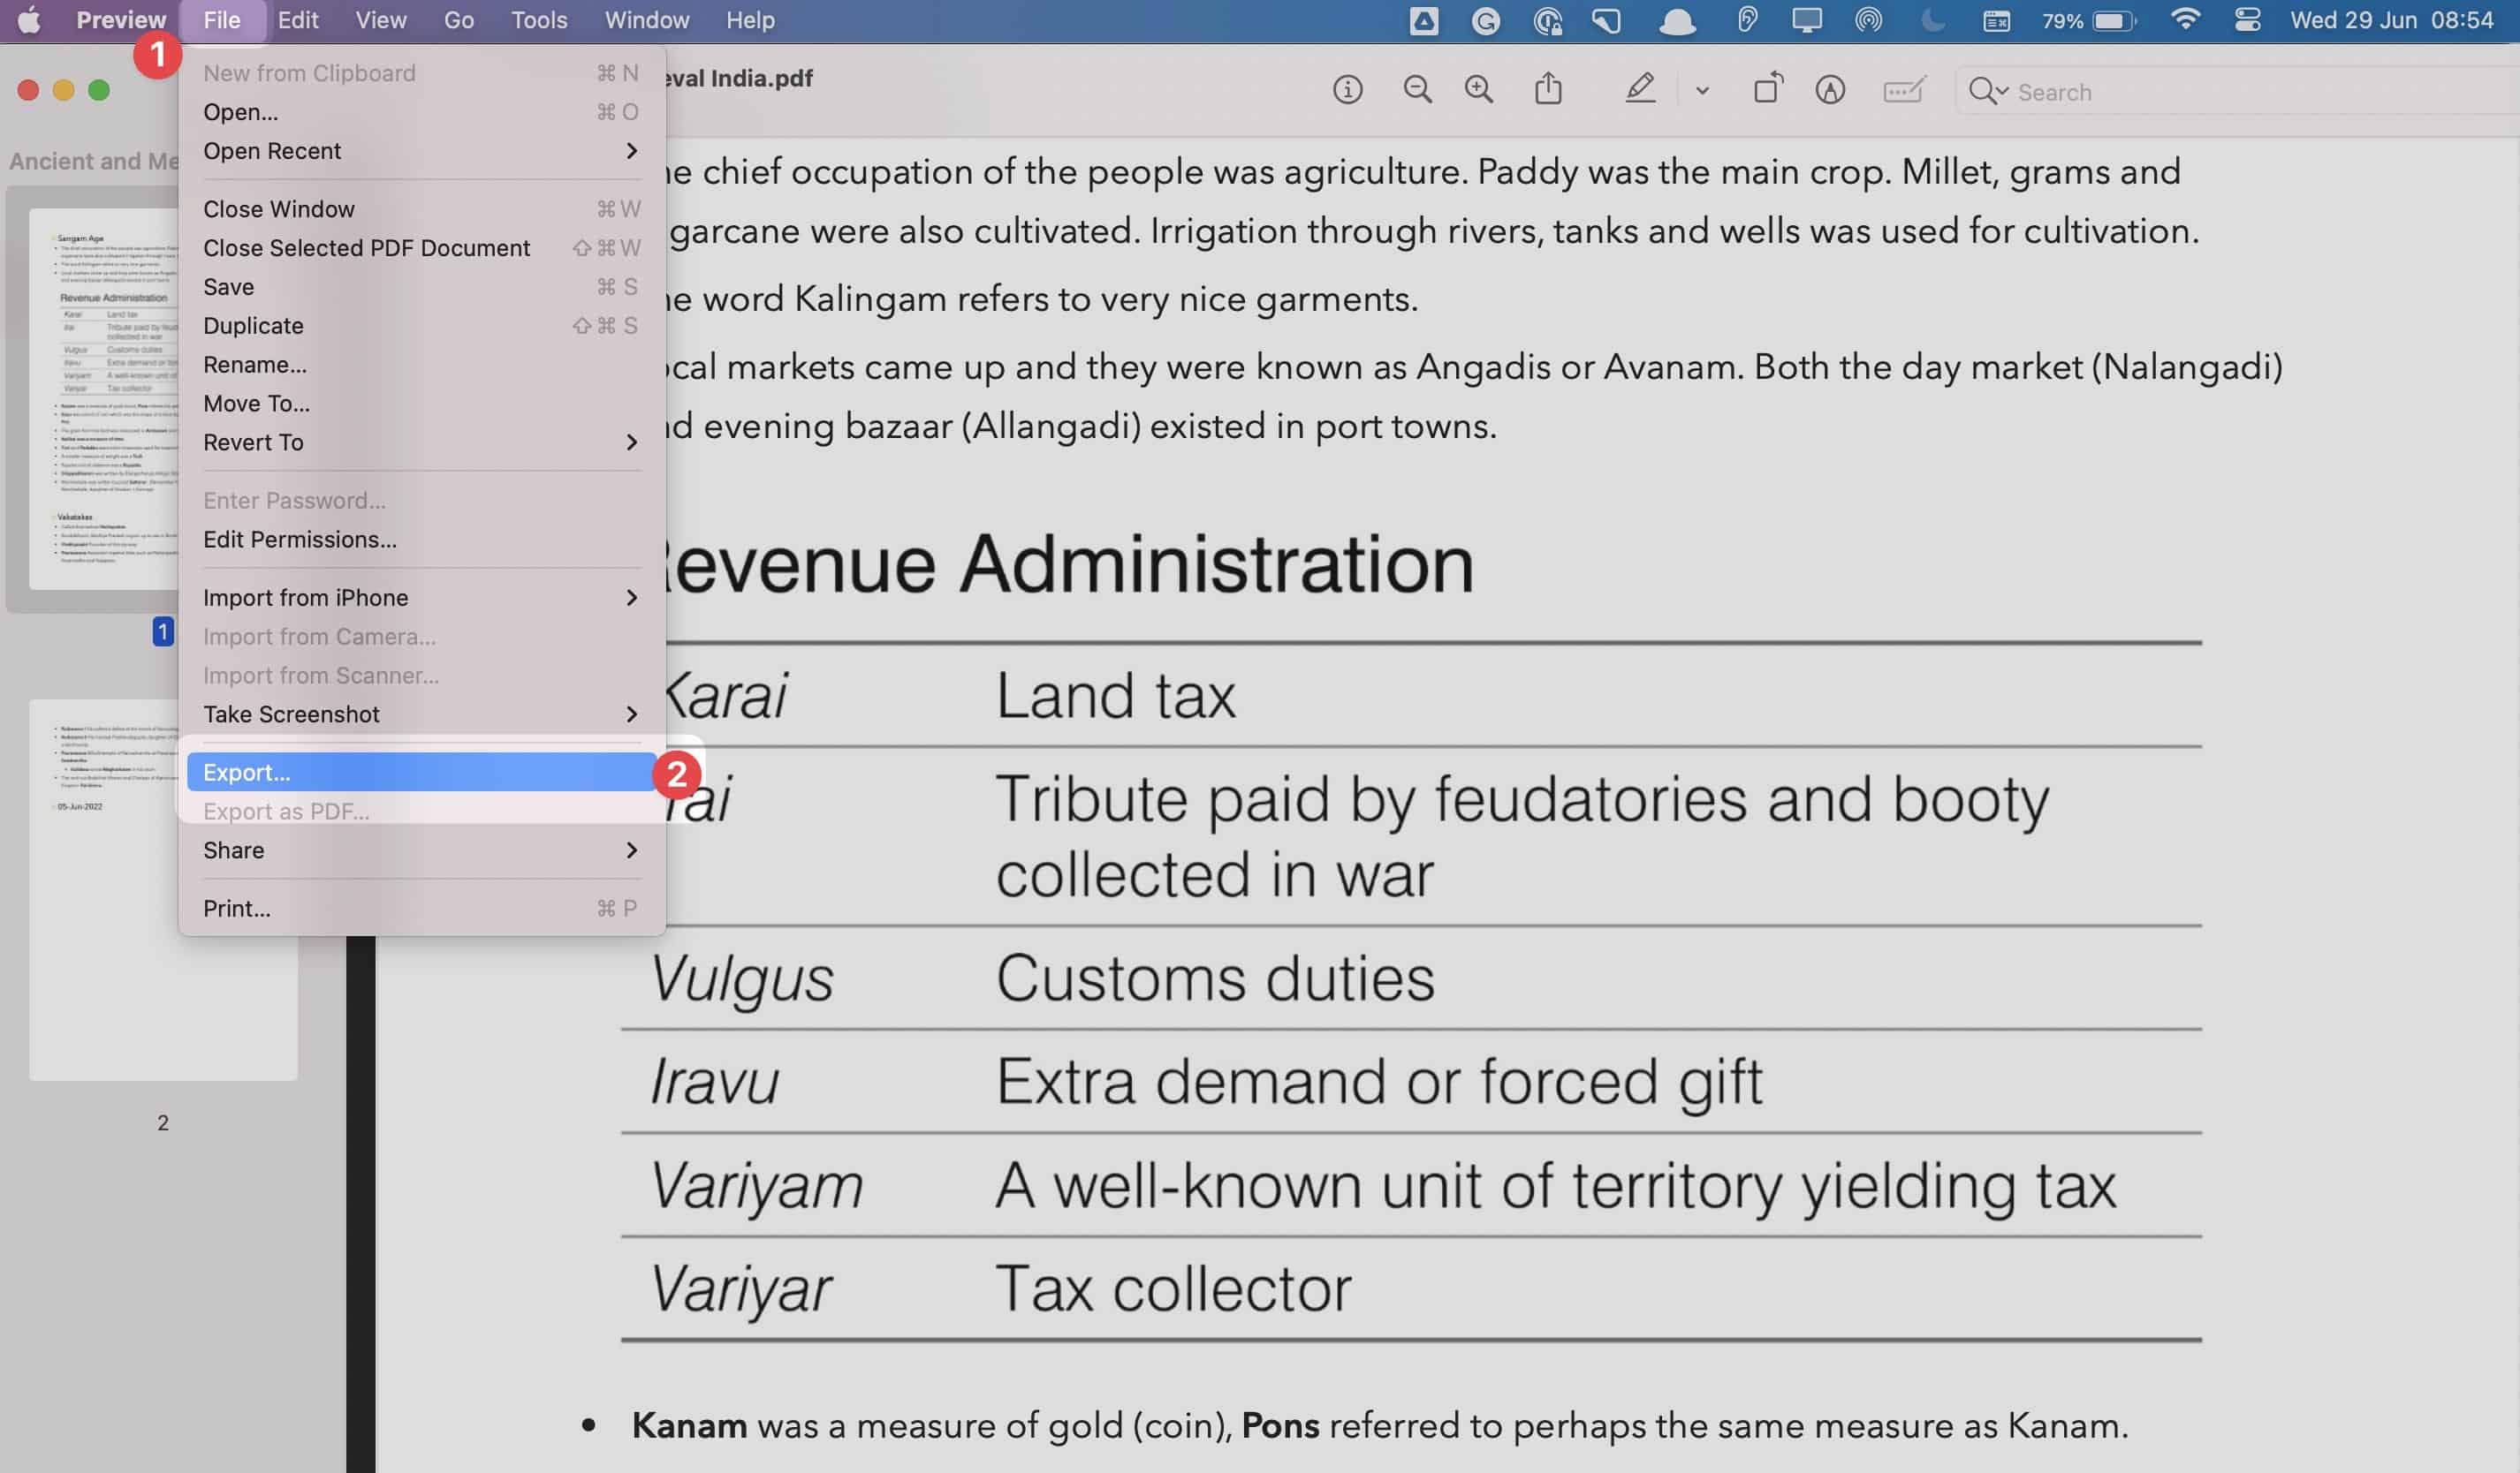Open the Tools menu in menu bar

pyautogui.click(x=539, y=20)
